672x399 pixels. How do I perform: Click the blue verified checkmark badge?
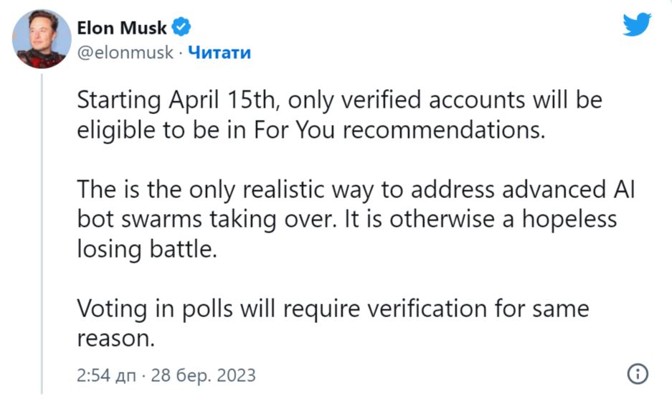pyautogui.click(x=181, y=27)
